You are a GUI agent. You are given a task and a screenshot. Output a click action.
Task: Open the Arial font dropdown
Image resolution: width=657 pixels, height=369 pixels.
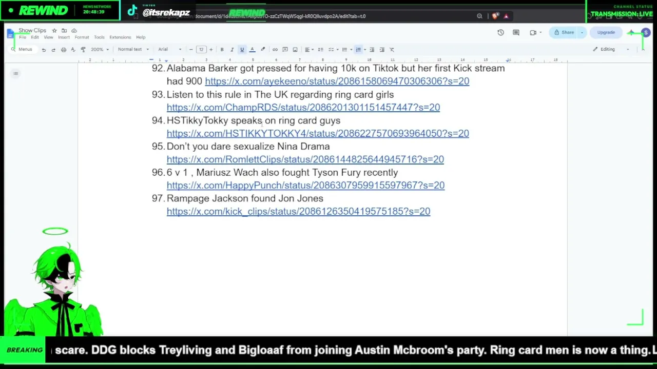point(170,50)
